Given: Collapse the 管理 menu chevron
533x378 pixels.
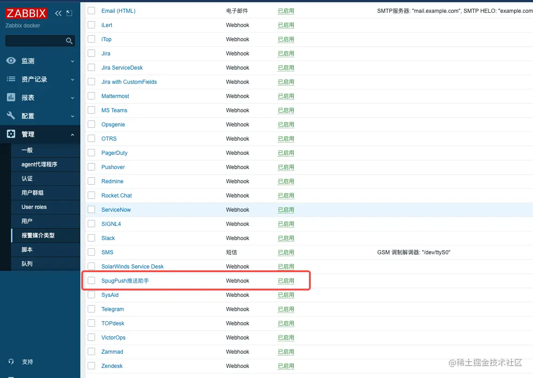Looking at the screenshot, I should coord(73,135).
